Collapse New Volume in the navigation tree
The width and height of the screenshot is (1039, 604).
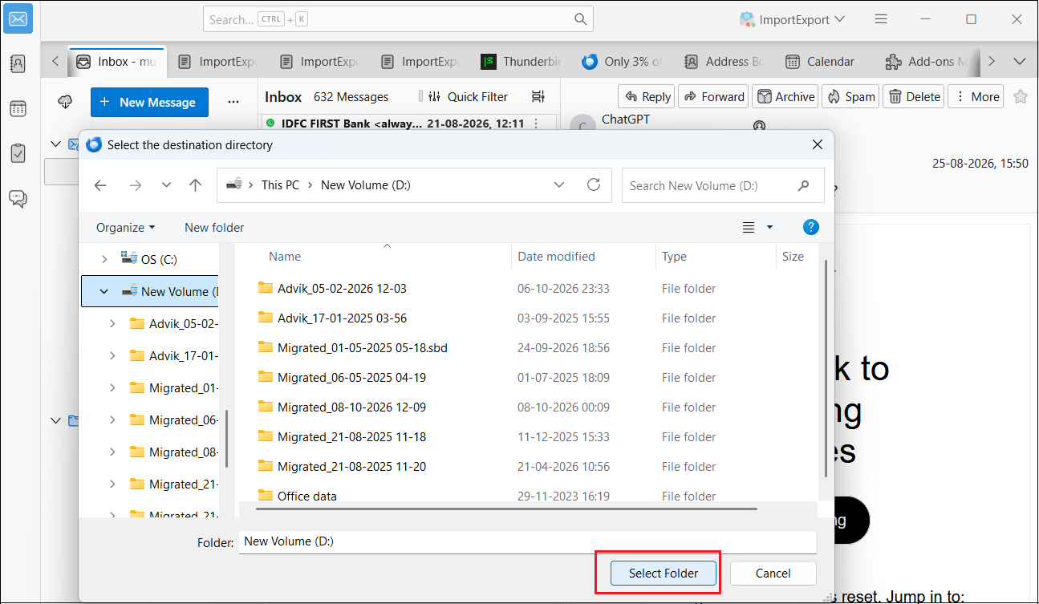[103, 292]
